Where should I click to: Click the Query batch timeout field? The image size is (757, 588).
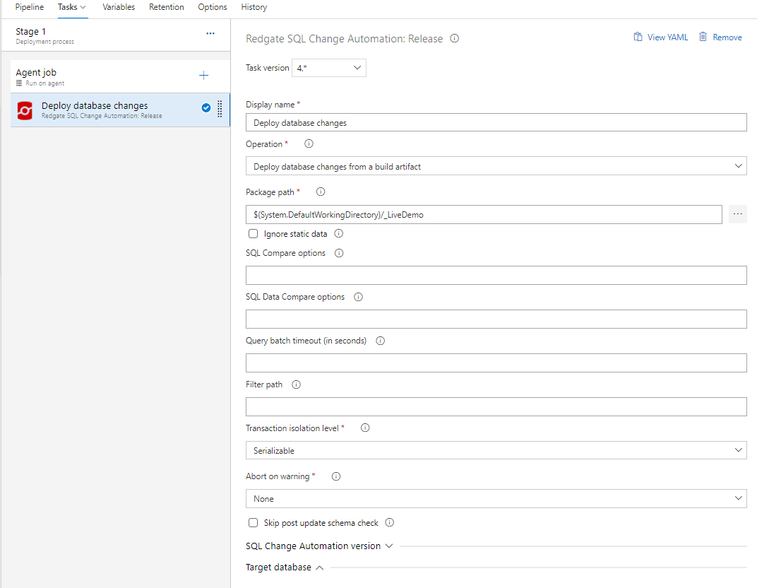click(x=496, y=363)
